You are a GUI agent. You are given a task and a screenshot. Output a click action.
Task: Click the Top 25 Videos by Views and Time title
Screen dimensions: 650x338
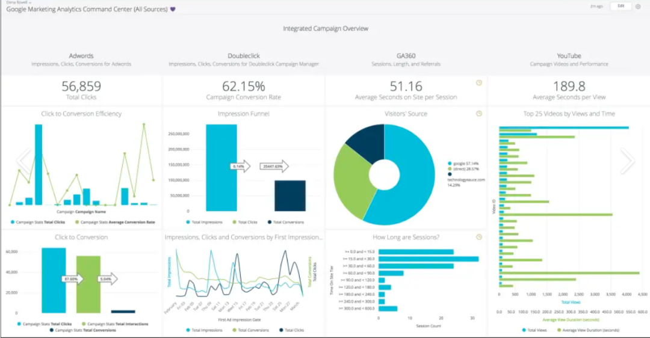tap(569, 114)
